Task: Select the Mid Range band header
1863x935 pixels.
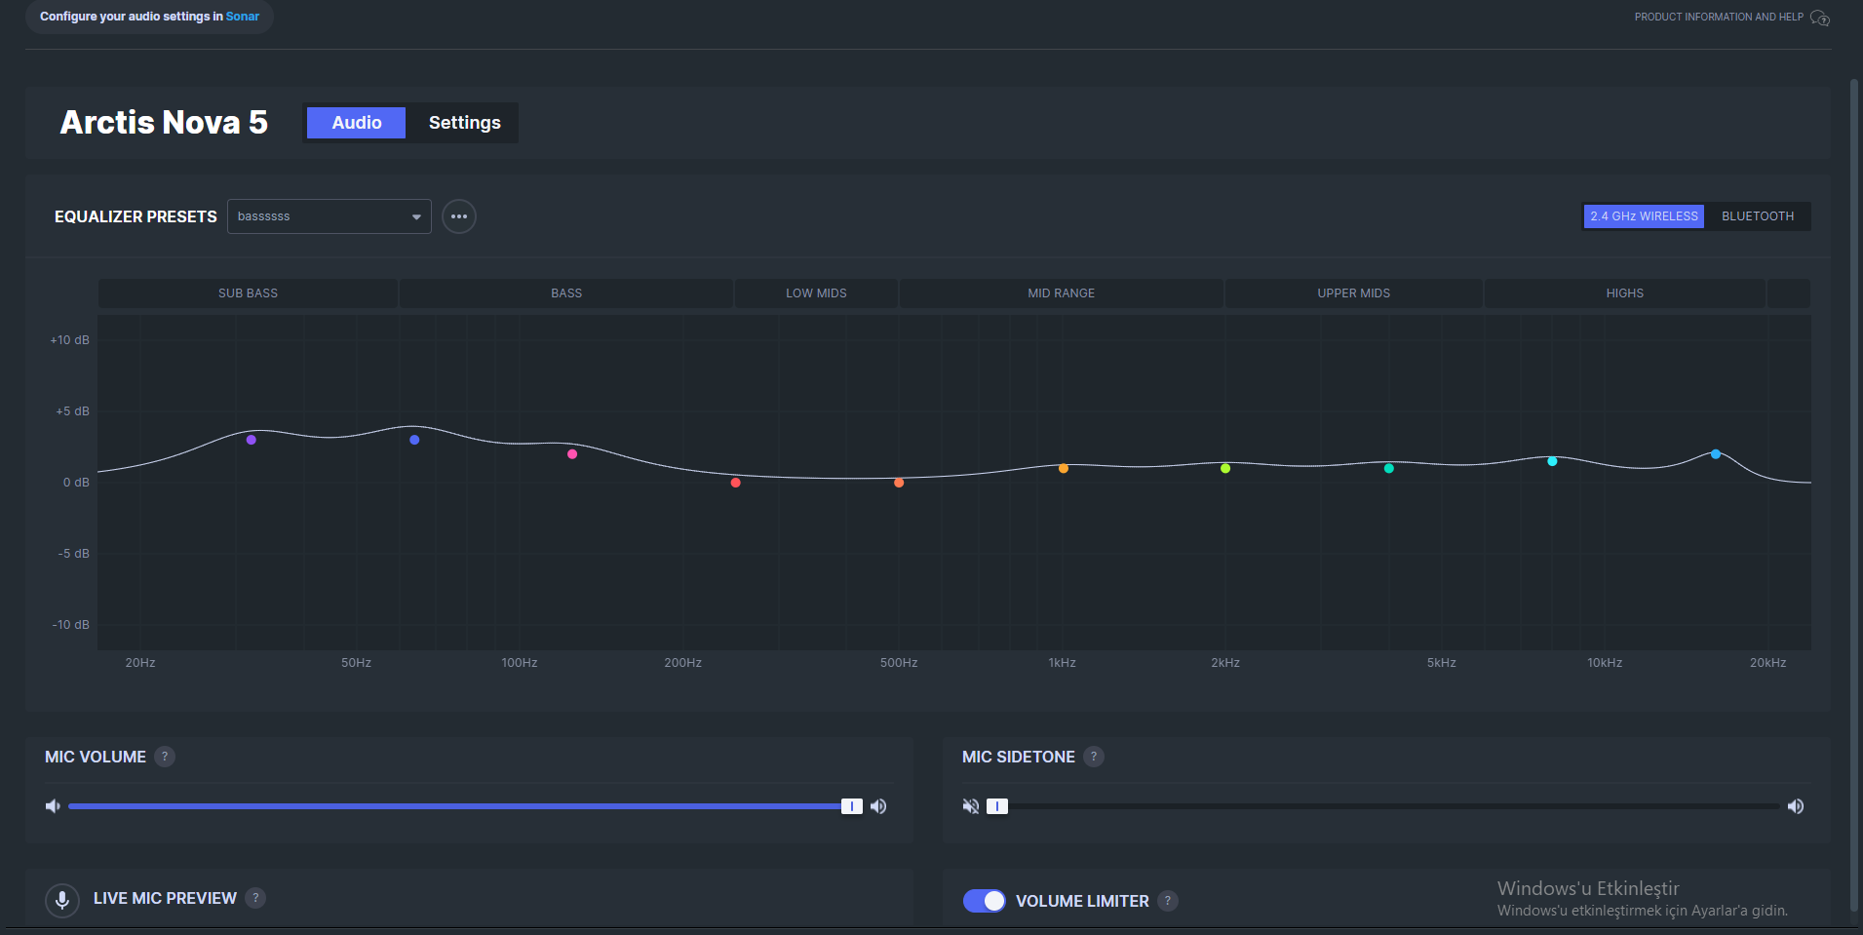Action: click(x=1061, y=293)
